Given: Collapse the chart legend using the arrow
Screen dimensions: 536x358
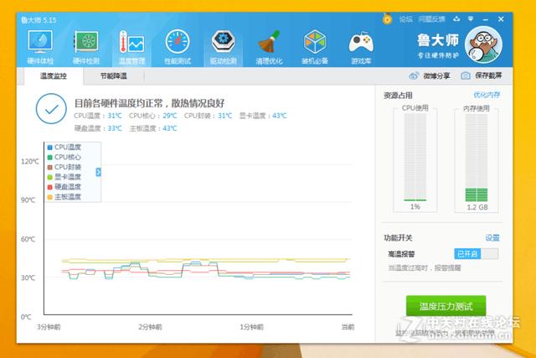Looking at the screenshot, I should tap(99, 172).
